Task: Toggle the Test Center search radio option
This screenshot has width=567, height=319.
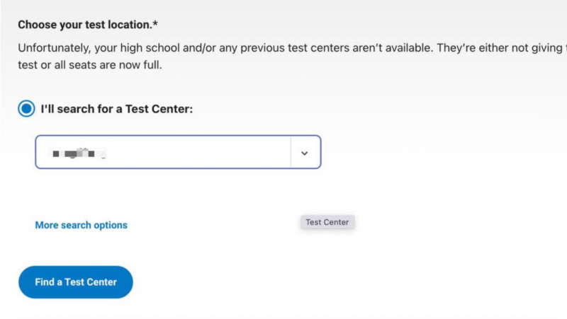Action: pos(26,109)
